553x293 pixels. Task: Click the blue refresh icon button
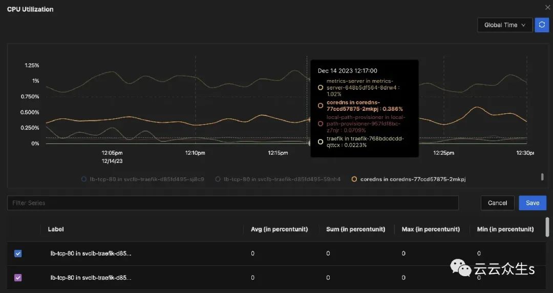[542, 25]
